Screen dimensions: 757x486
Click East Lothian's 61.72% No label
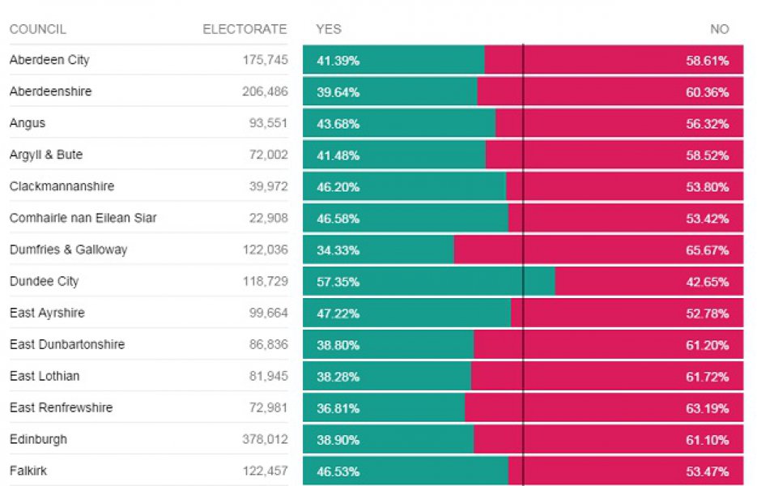coord(707,377)
